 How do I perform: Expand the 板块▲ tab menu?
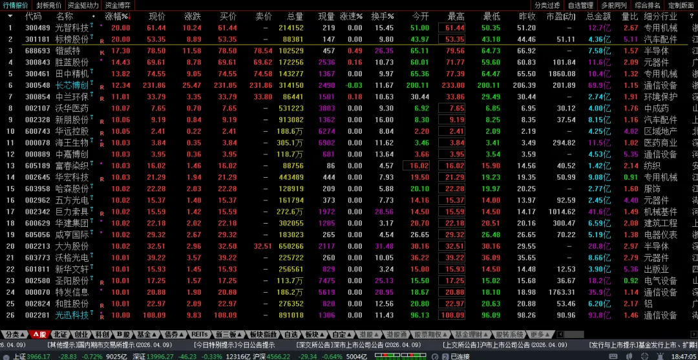(x=313, y=335)
